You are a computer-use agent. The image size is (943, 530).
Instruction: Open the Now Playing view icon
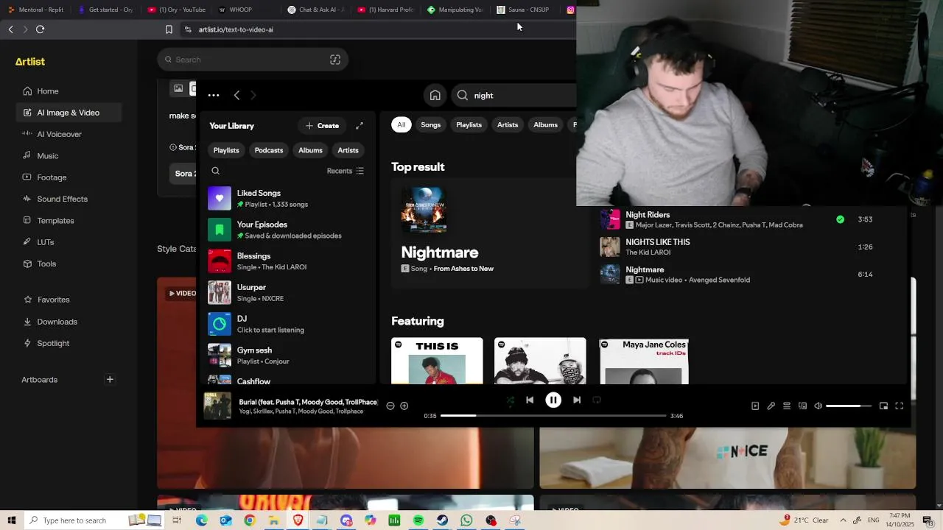(x=755, y=406)
